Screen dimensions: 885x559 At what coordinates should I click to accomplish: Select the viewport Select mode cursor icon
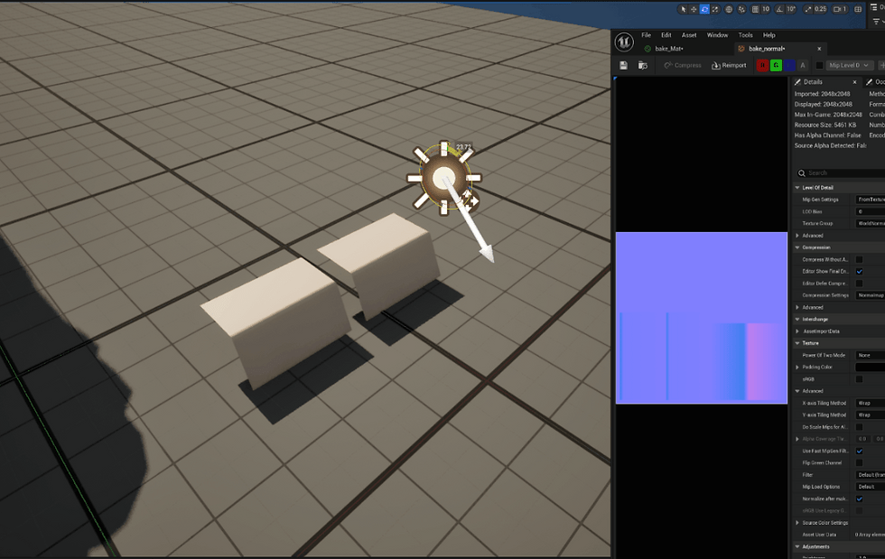683,9
